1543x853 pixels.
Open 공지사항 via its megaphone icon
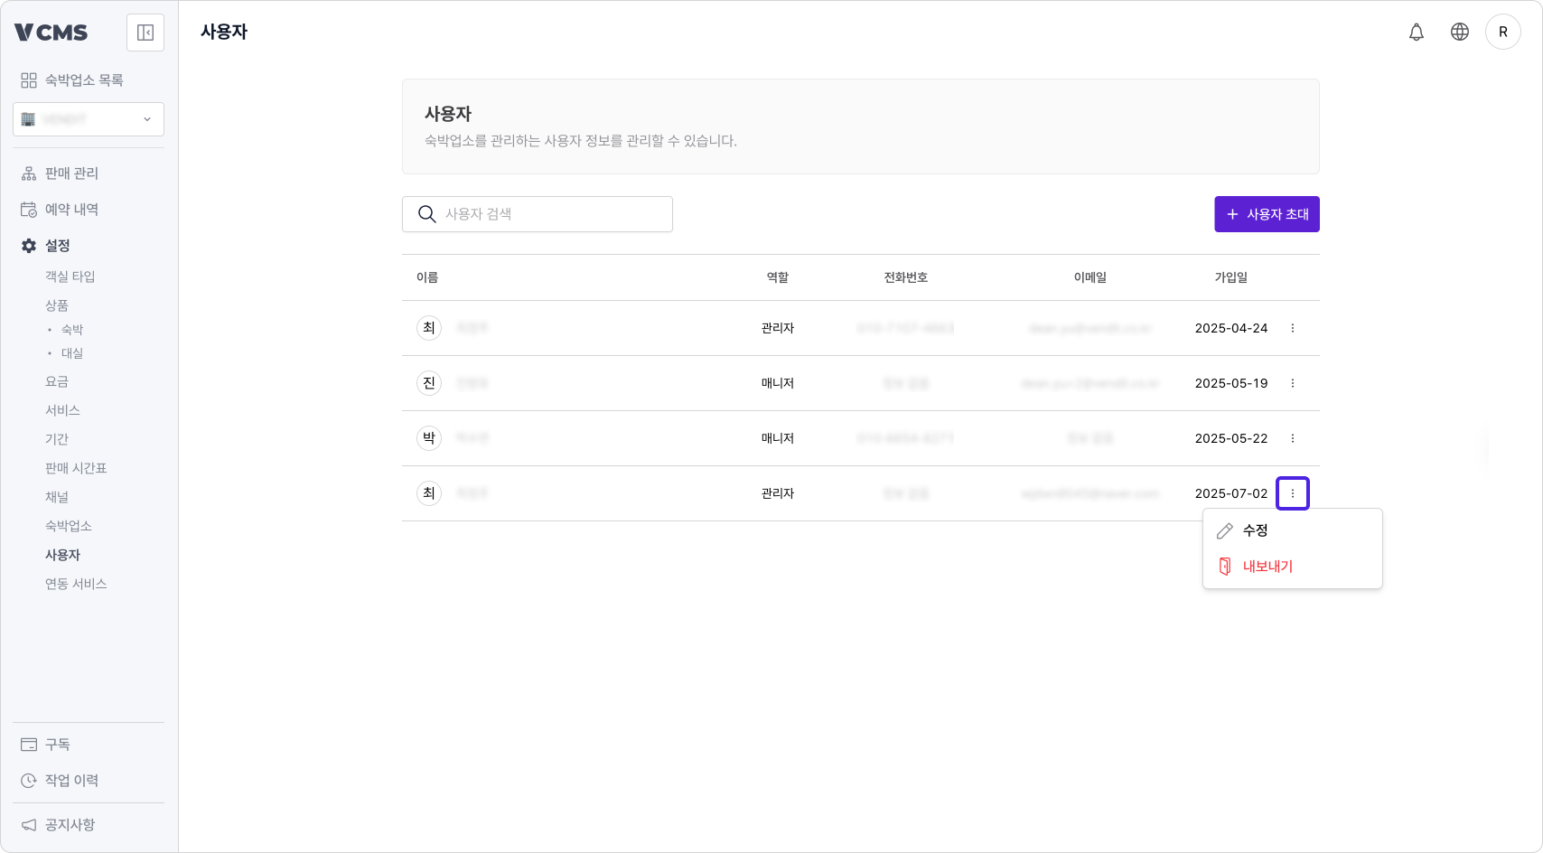[x=27, y=824]
